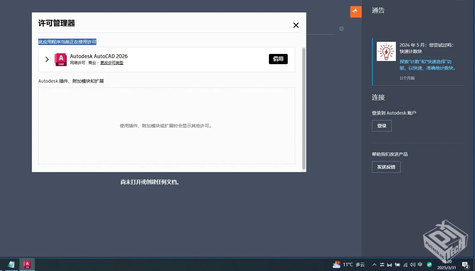
Task: Open the orange 通告 megaphone notification icon
Action: pos(356,11)
